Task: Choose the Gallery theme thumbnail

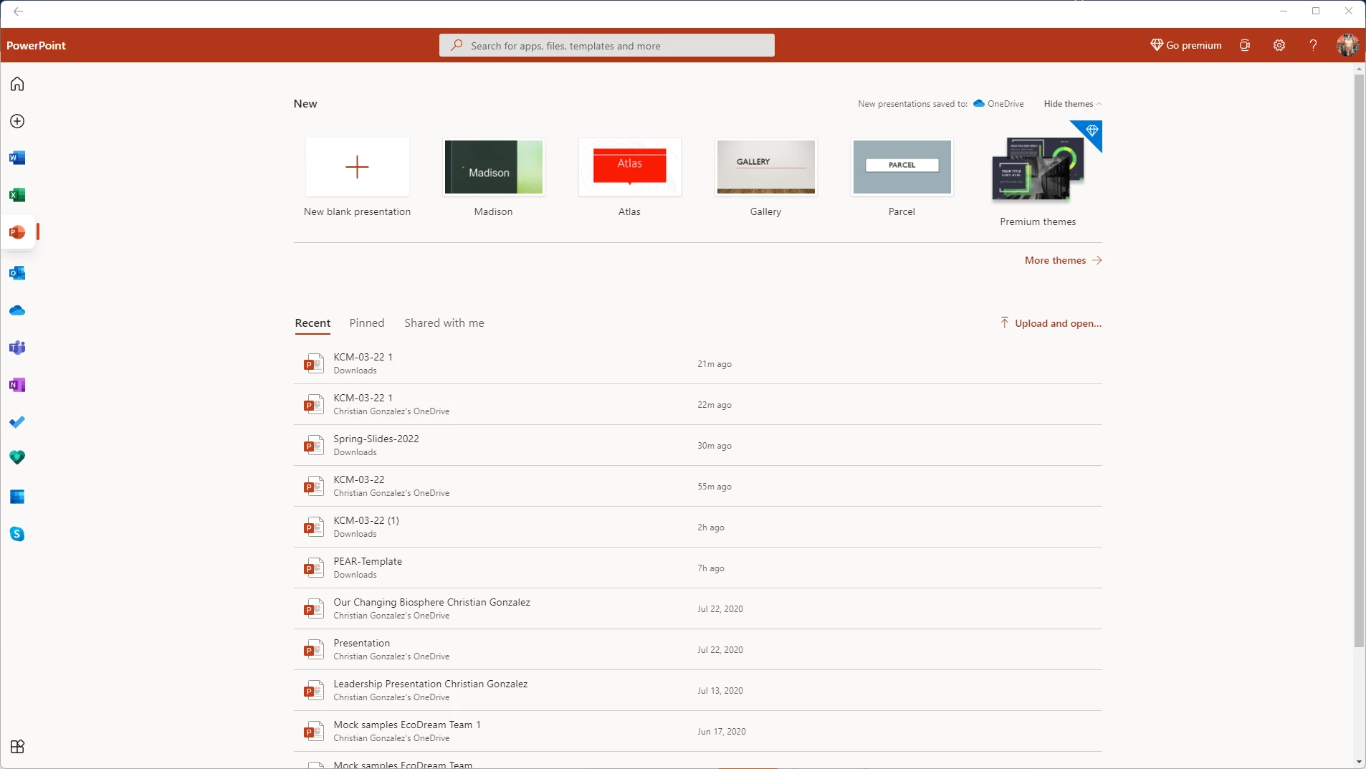Action: (x=765, y=167)
